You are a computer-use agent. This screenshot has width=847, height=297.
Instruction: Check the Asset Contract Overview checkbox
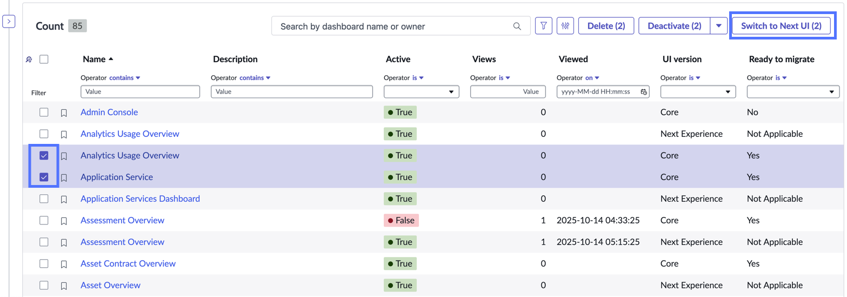(44, 263)
